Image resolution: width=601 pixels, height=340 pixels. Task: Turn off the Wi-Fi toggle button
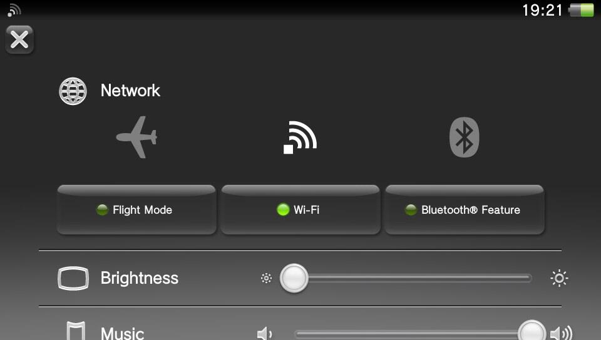click(300, 209)
